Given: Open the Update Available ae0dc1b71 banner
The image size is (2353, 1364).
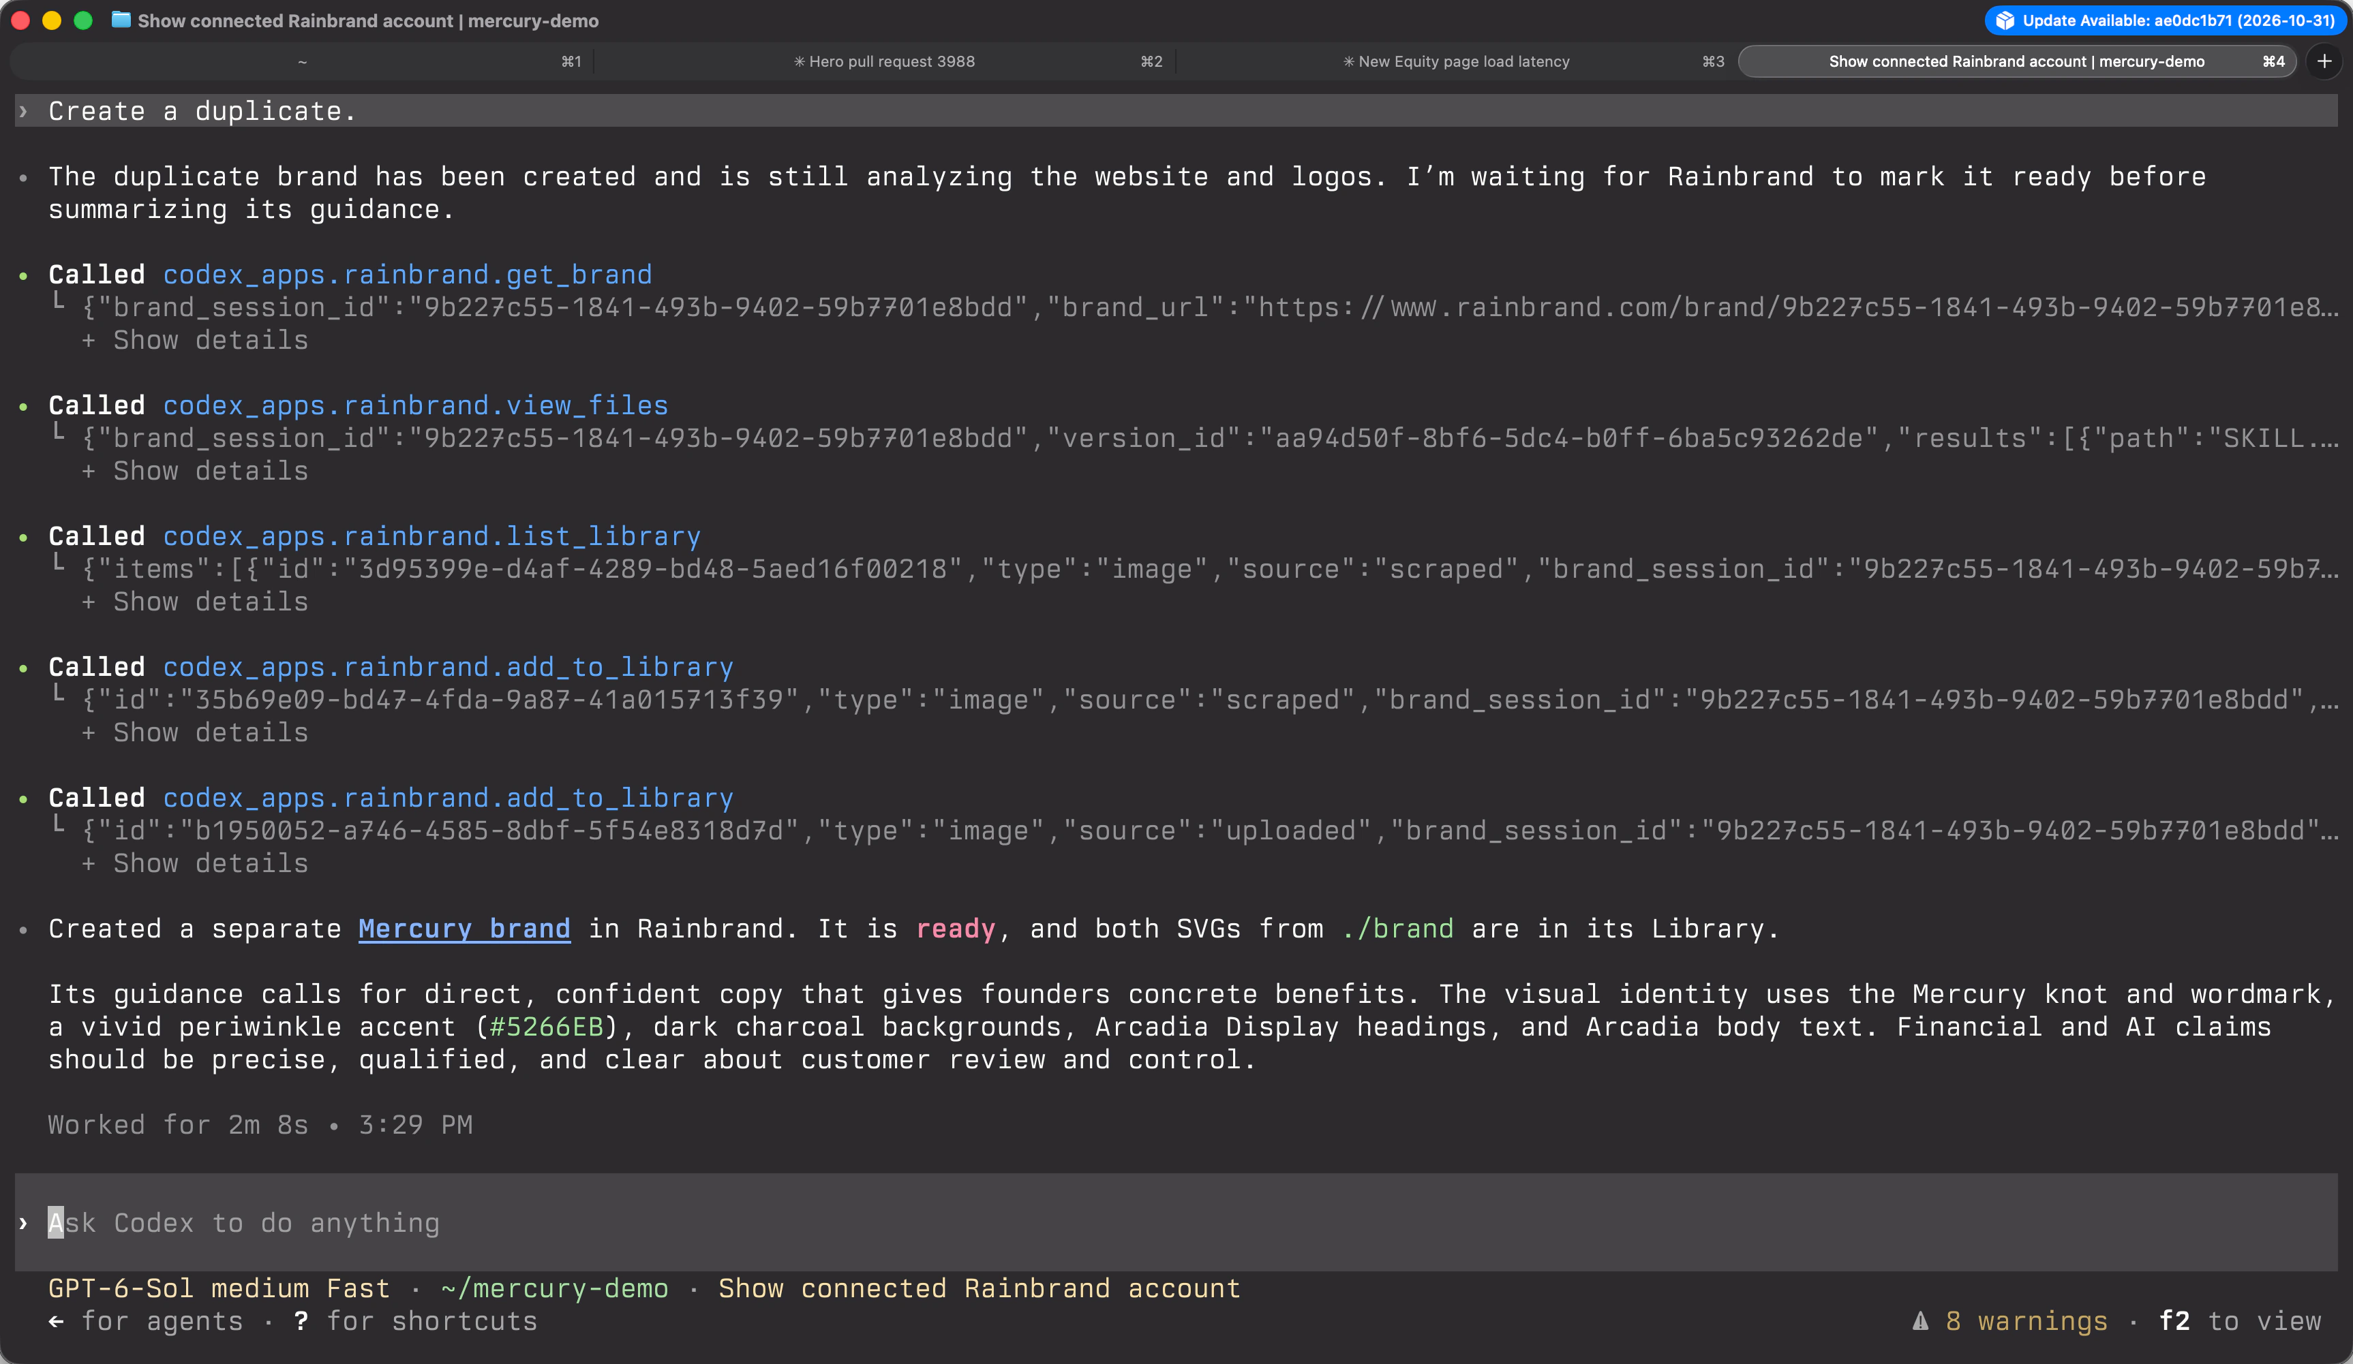Looking at the screenshot, I should click(x=2166, y=20).
